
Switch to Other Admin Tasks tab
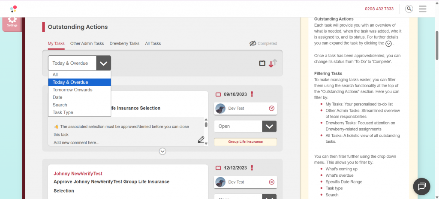(87, 43)
